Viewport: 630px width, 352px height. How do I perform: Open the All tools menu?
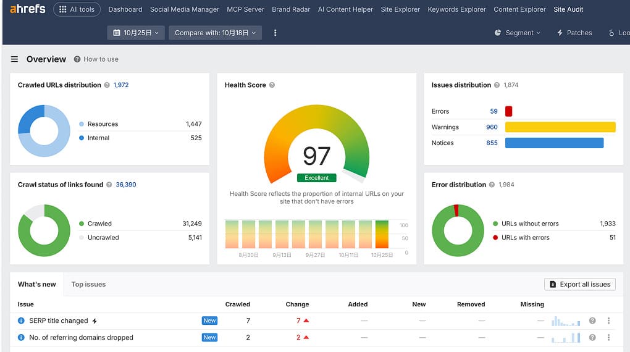tap(77, 9)
